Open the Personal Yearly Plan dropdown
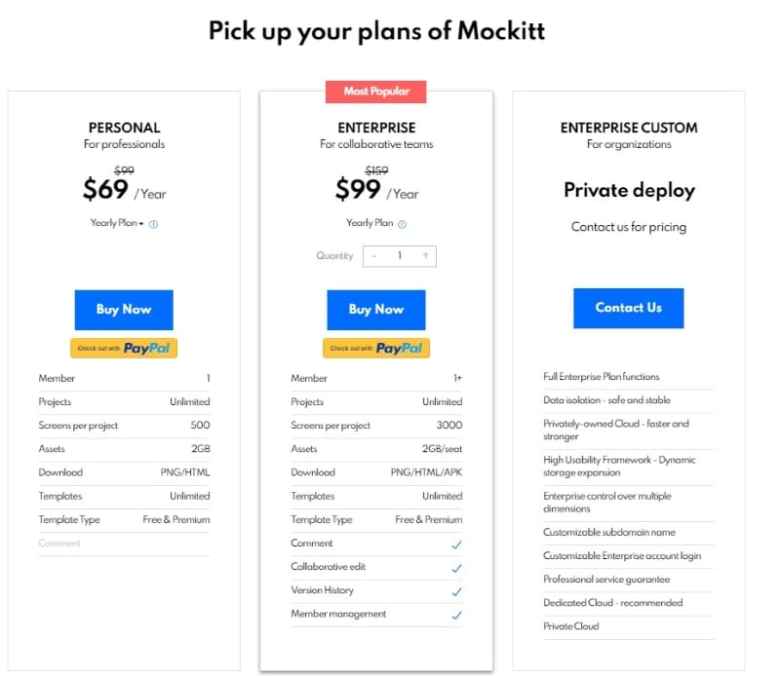Screen dimensions: 780x676 pos(117,223)
